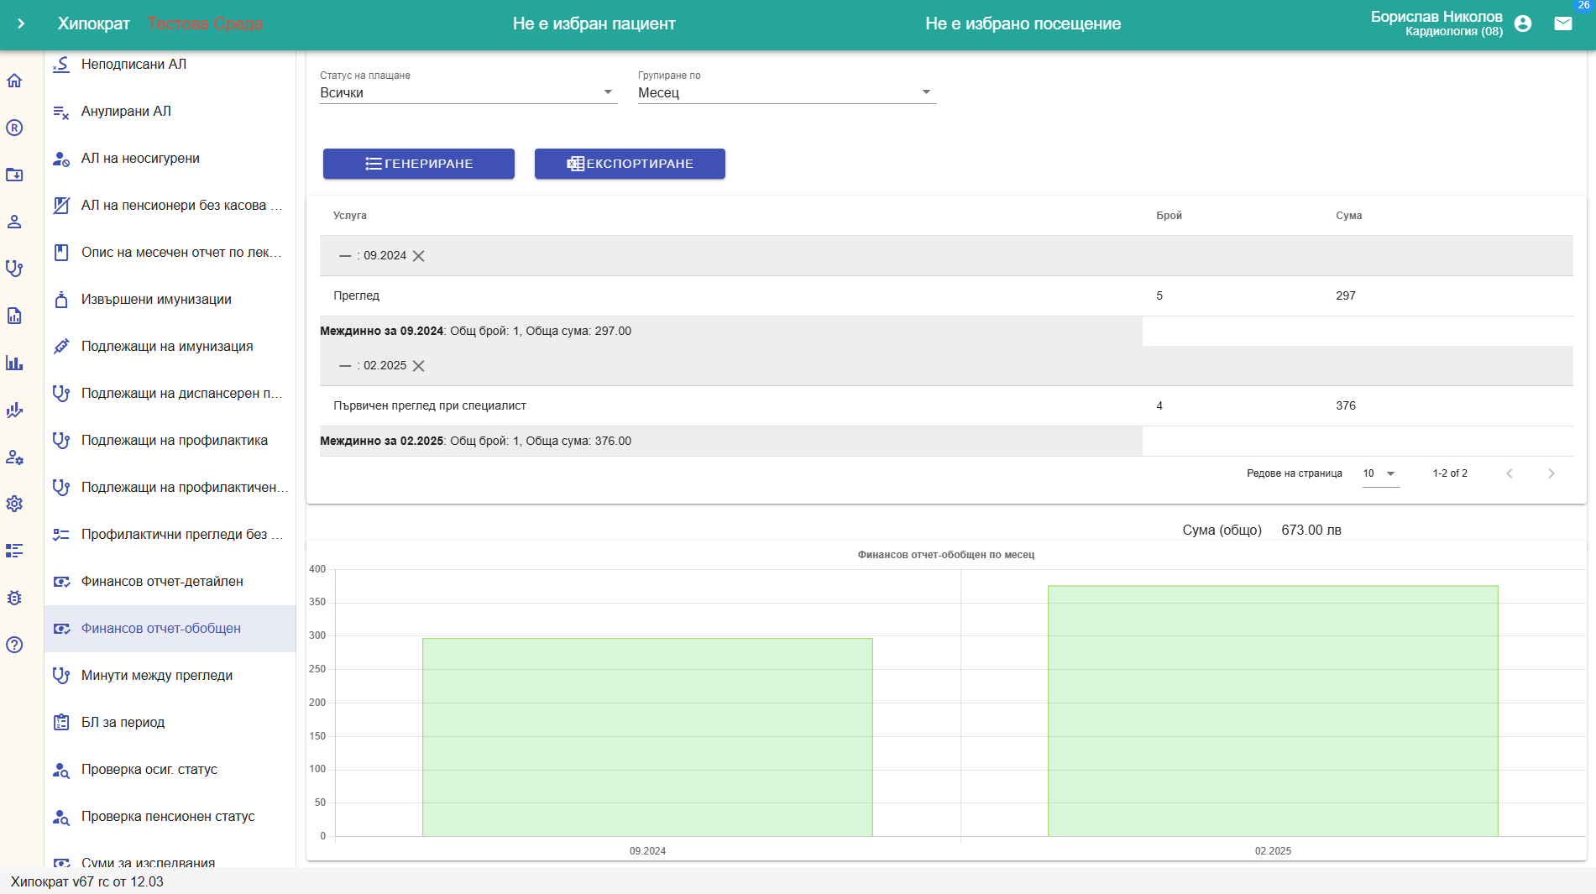Open the bar chart icon in rail
Image resolution: width=1596 pixels, height=894 pixels.
click(x=14, y=363)
